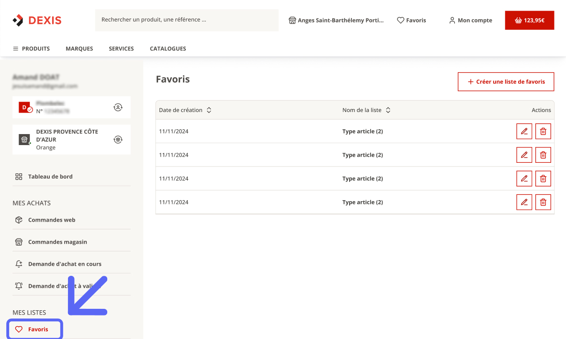Open the CATALOGUES menu
This screenshot has width=566, height=339.
[x=168, y=48]
